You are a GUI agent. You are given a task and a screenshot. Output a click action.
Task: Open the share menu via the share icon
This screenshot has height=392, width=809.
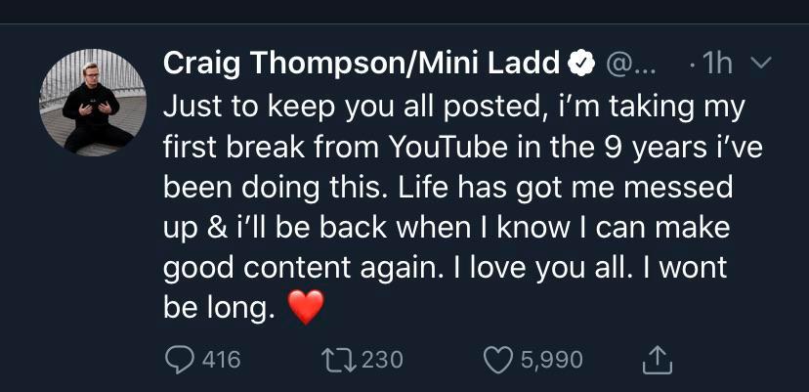[658, 360]
